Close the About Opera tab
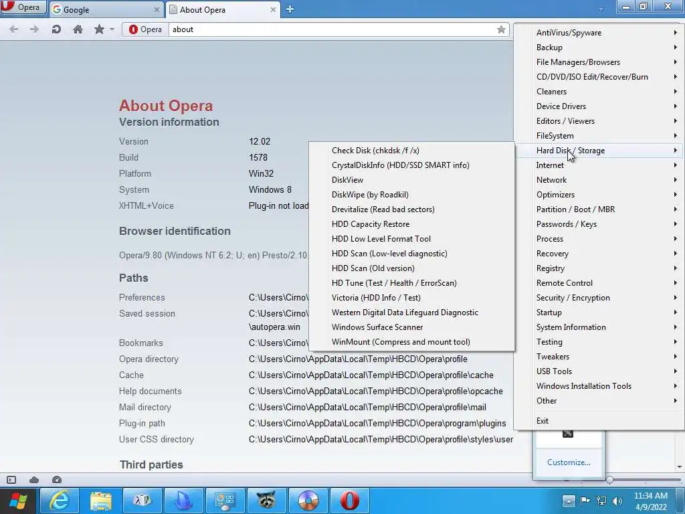 (x=273, y=9)
